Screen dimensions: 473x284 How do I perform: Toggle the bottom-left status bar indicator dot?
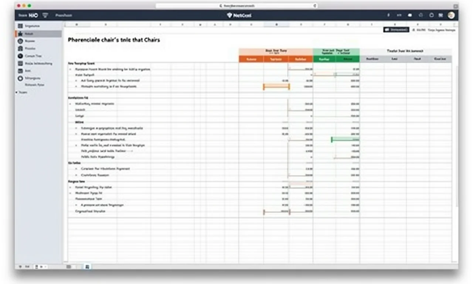point(21,266)
